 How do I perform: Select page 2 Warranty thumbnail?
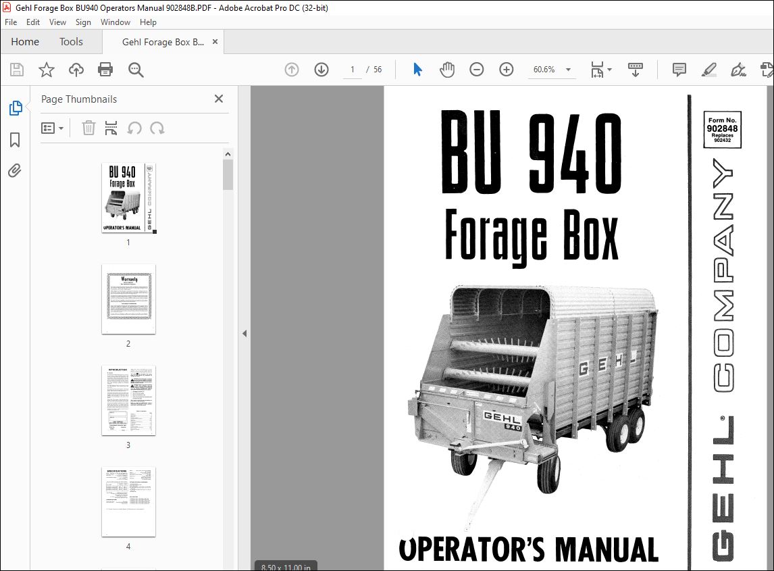click(x=128, y=299)
